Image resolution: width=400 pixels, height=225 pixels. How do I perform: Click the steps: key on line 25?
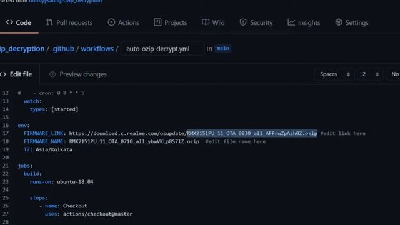(39, 198)
